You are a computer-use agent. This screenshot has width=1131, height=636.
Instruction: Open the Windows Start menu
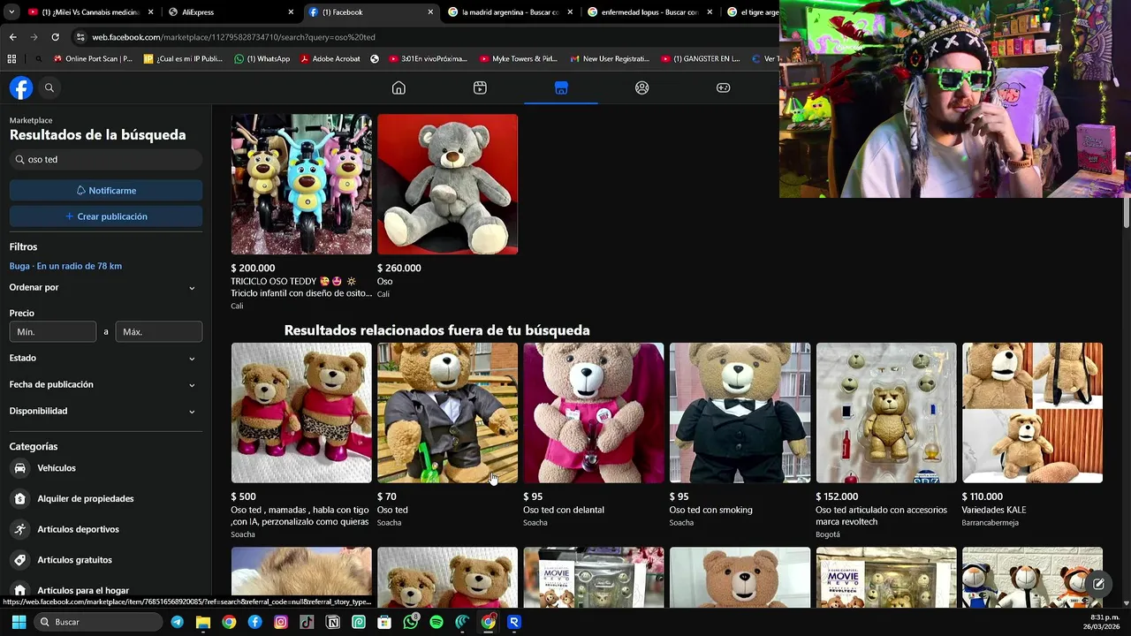tap(19, 622)
